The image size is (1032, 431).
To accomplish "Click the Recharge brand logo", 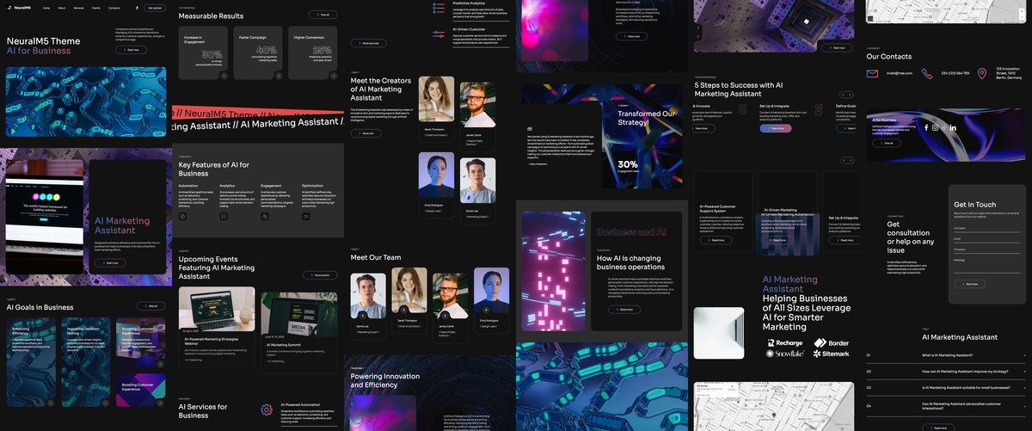I will [x=785, y=342].
